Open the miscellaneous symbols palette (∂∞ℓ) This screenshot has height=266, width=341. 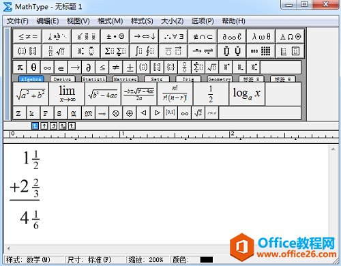232,36
